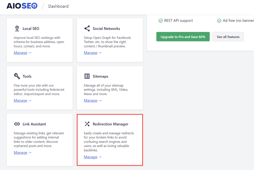Screen dimensions: 254x170
Task: Click the Social Networks share icon
Action: point(87,29)
